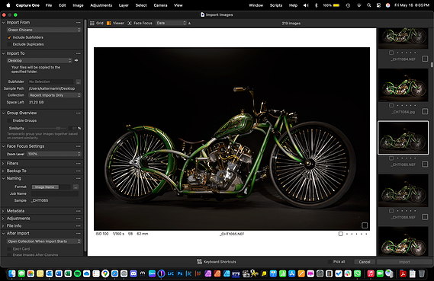
Task: Open the File menu
Action: tap(49, 5)
